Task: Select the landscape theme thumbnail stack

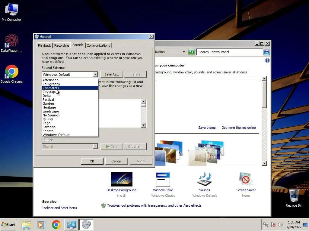Action: pyautogui.click(x=169, y=152)
